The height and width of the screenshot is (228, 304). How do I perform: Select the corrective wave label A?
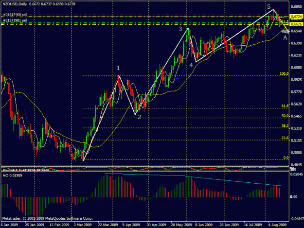(285, 37)
